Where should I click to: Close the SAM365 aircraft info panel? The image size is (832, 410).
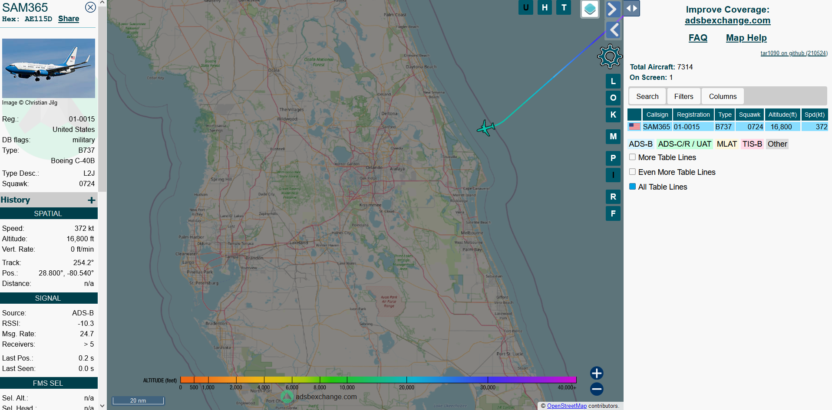(90, 7)
